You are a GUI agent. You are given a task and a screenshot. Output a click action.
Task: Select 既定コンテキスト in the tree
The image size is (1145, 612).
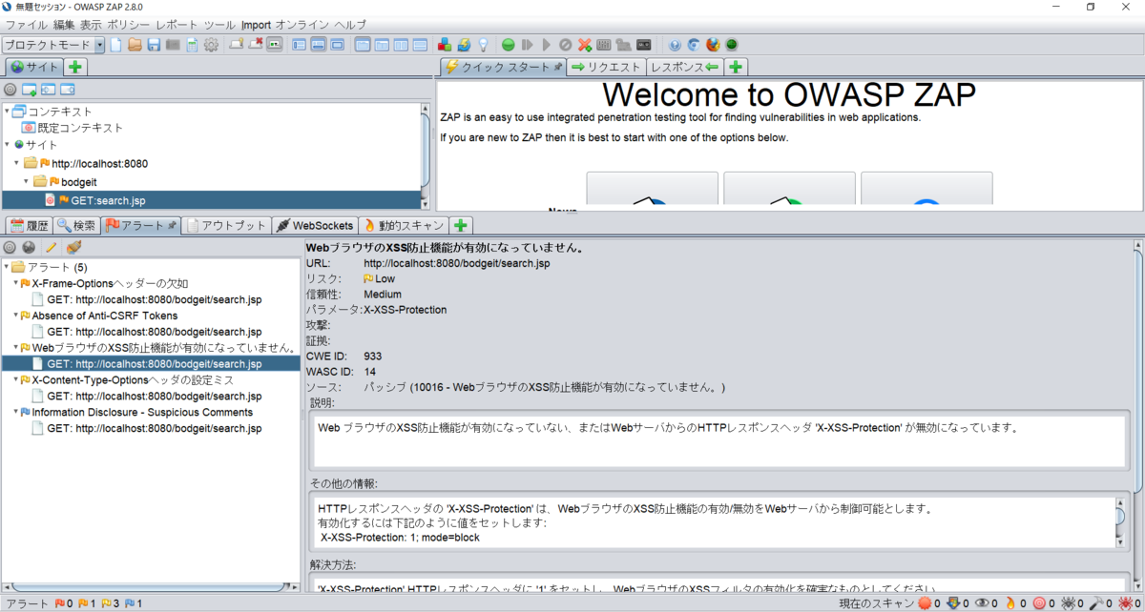point(80,128)
